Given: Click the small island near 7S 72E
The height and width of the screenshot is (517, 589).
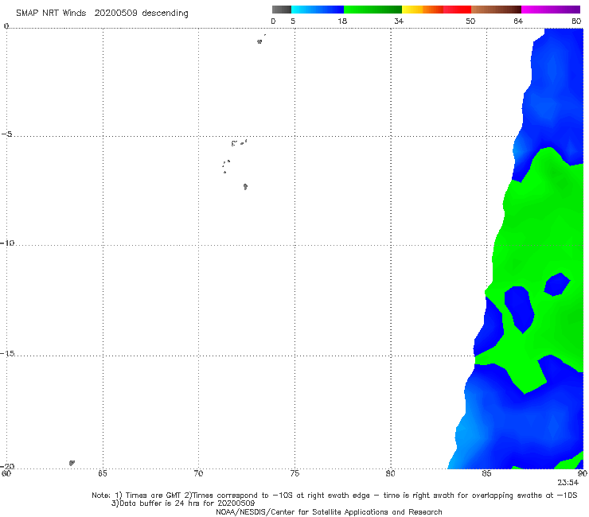Looking at the screenshot, I should 245,187.
